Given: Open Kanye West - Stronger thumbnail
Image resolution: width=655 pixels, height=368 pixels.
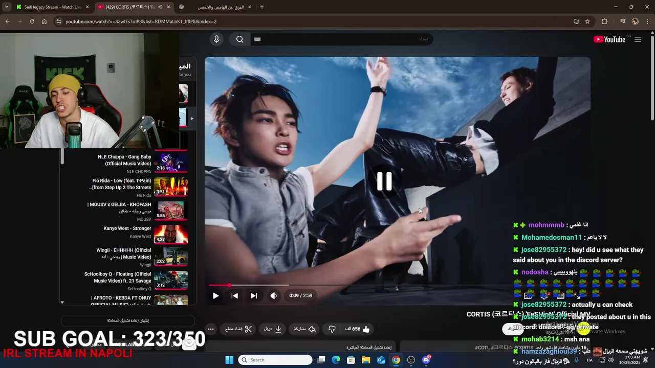Looking at the screenshot, I should click(x=171, y=235).
